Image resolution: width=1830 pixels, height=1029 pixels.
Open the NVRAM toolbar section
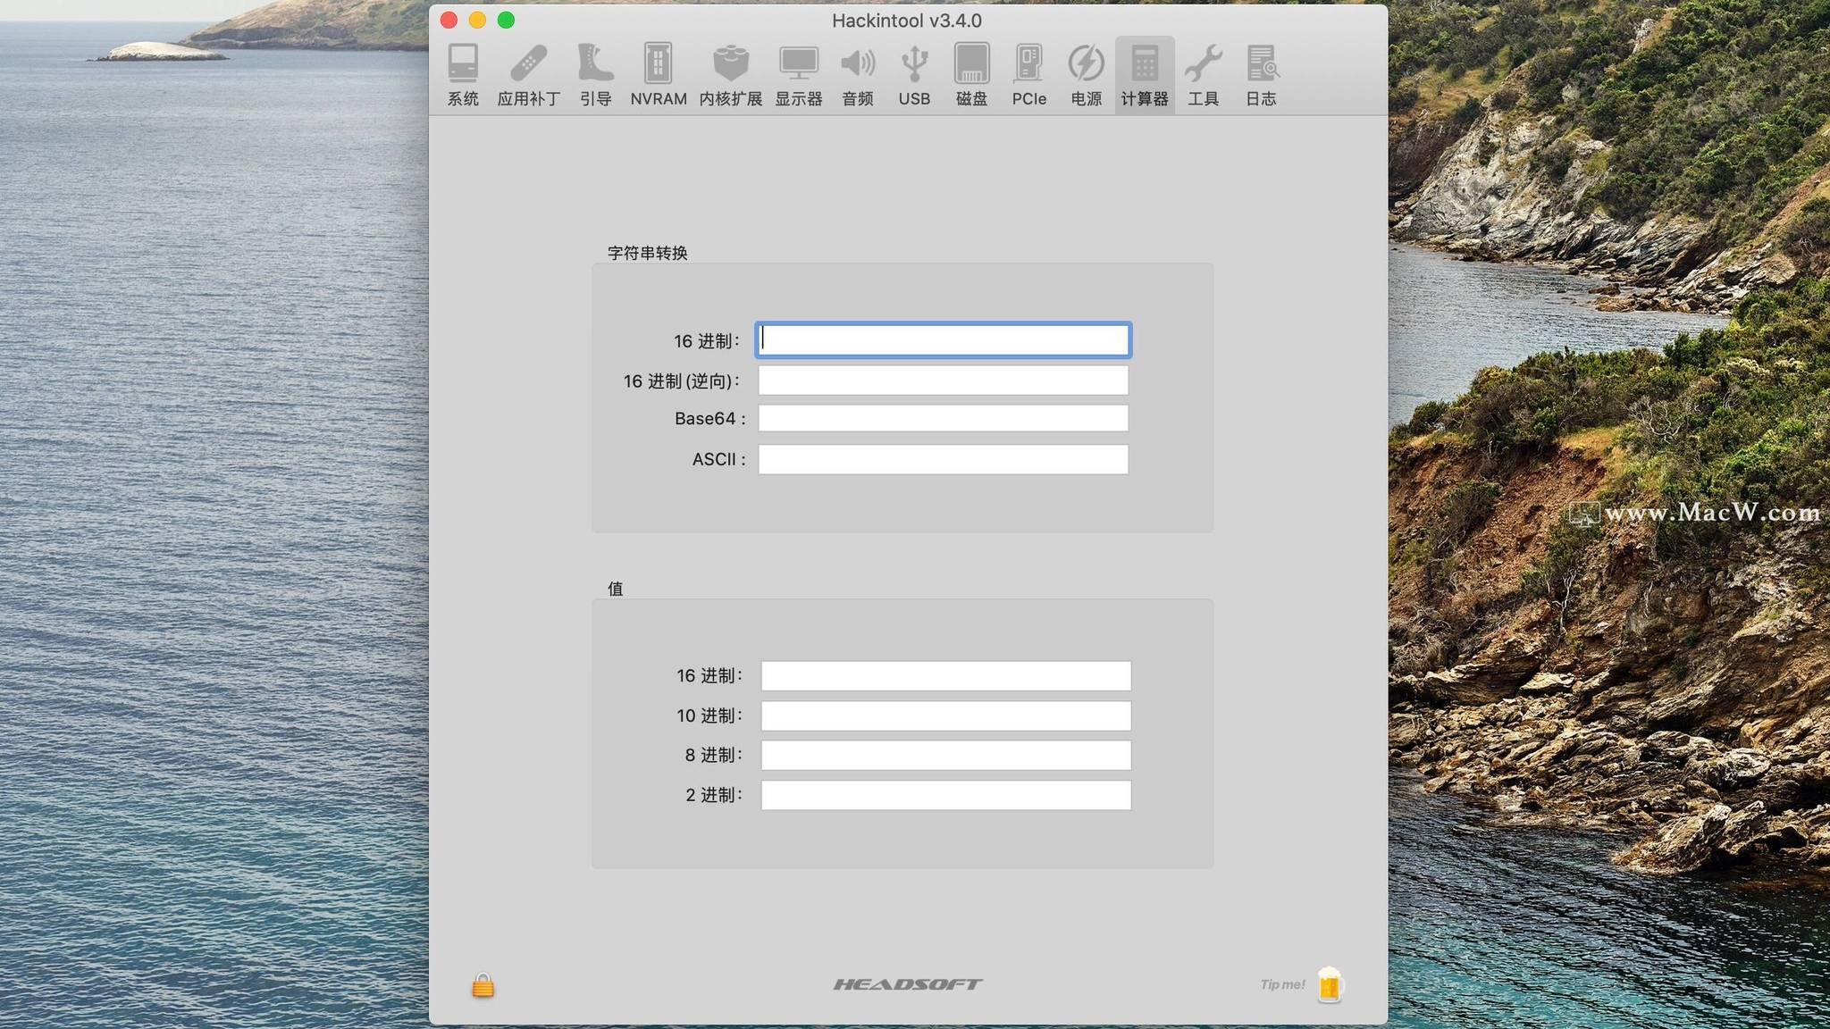658,75
